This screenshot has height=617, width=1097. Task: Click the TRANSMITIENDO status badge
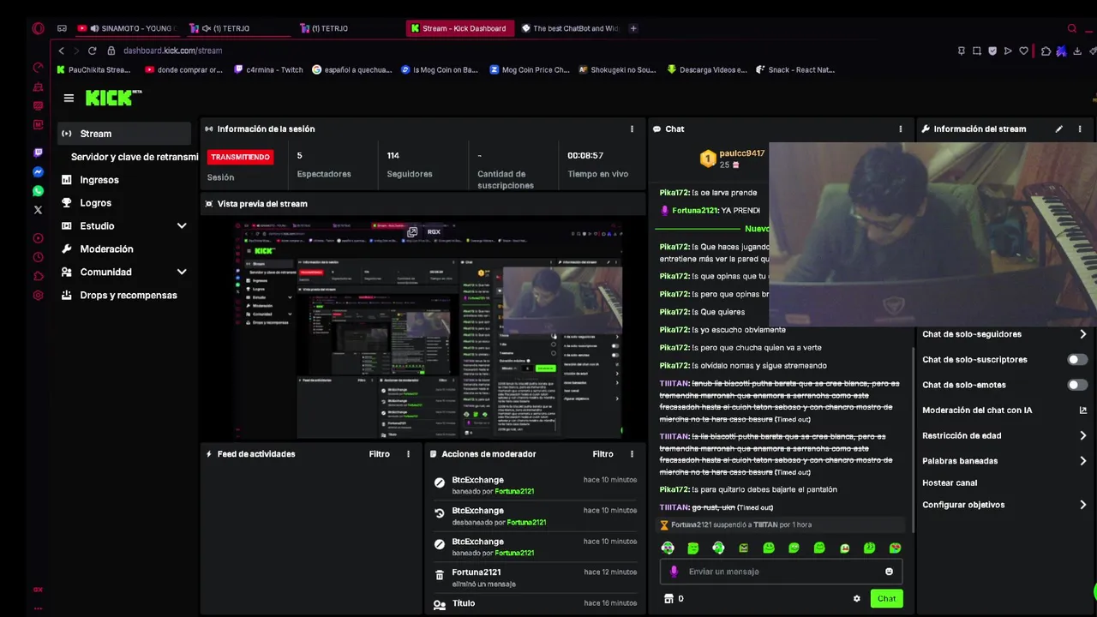coord(240,157)
